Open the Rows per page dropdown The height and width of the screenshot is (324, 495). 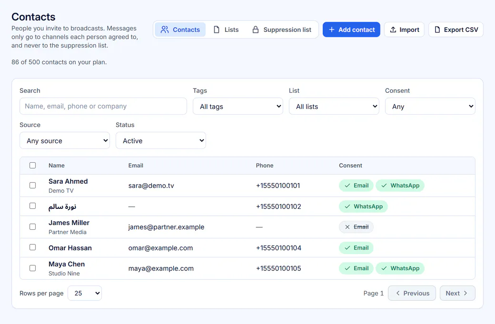tap(85, 293)
